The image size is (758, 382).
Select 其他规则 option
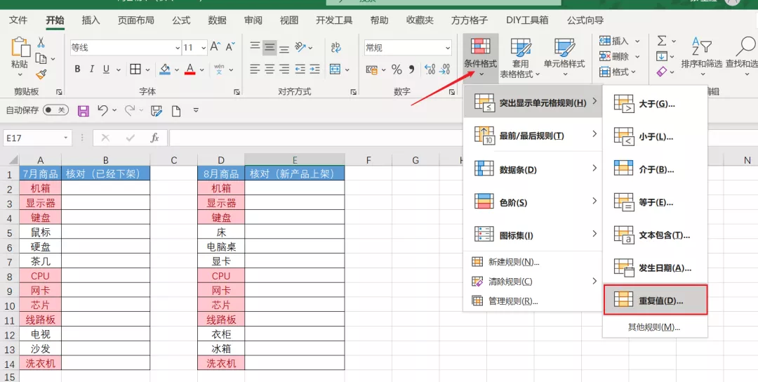pyautogui.click(x=654, y=327)
